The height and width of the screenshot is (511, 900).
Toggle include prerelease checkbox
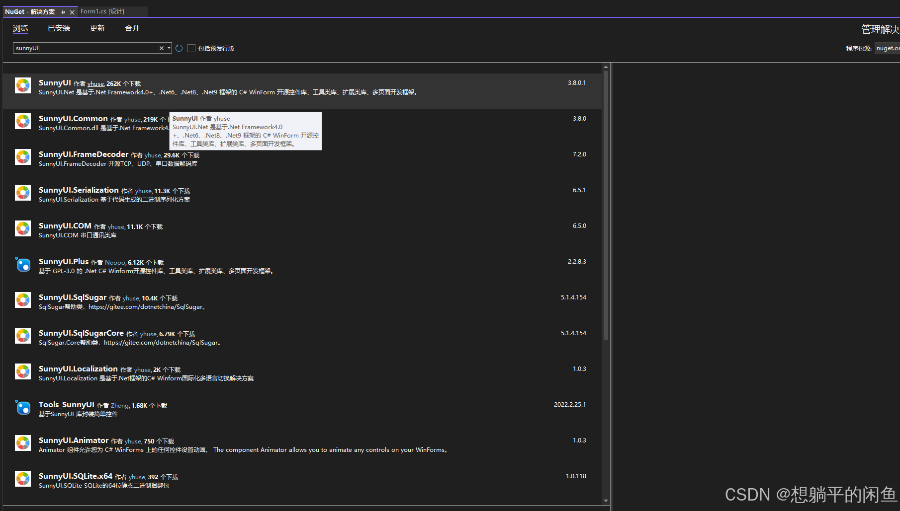pos(191,48)
